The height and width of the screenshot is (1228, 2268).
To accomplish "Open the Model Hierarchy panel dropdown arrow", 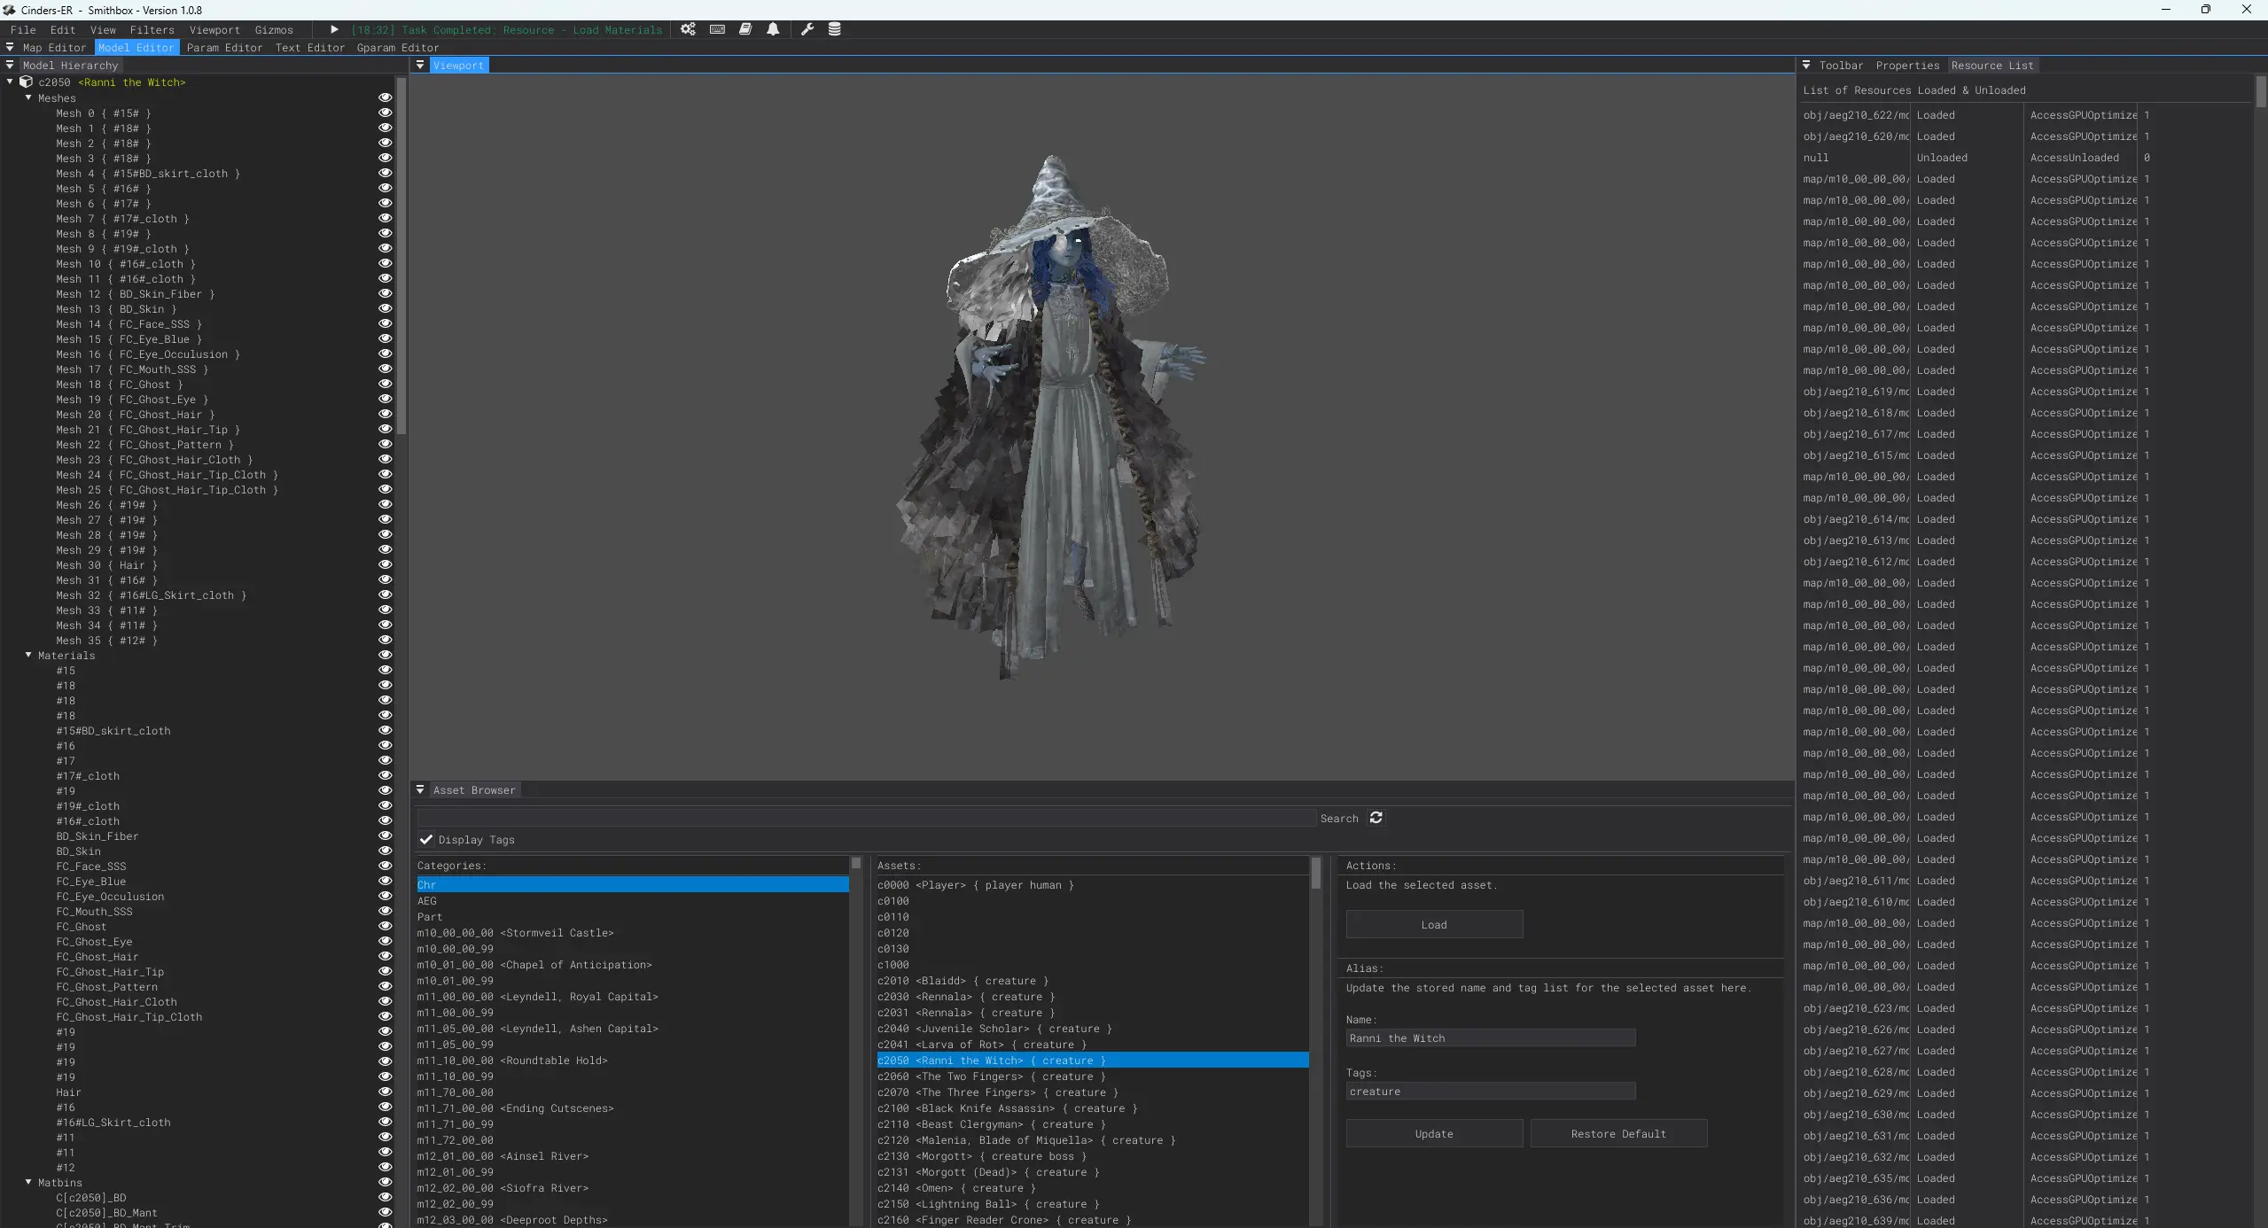I will (x=10, y=65).
